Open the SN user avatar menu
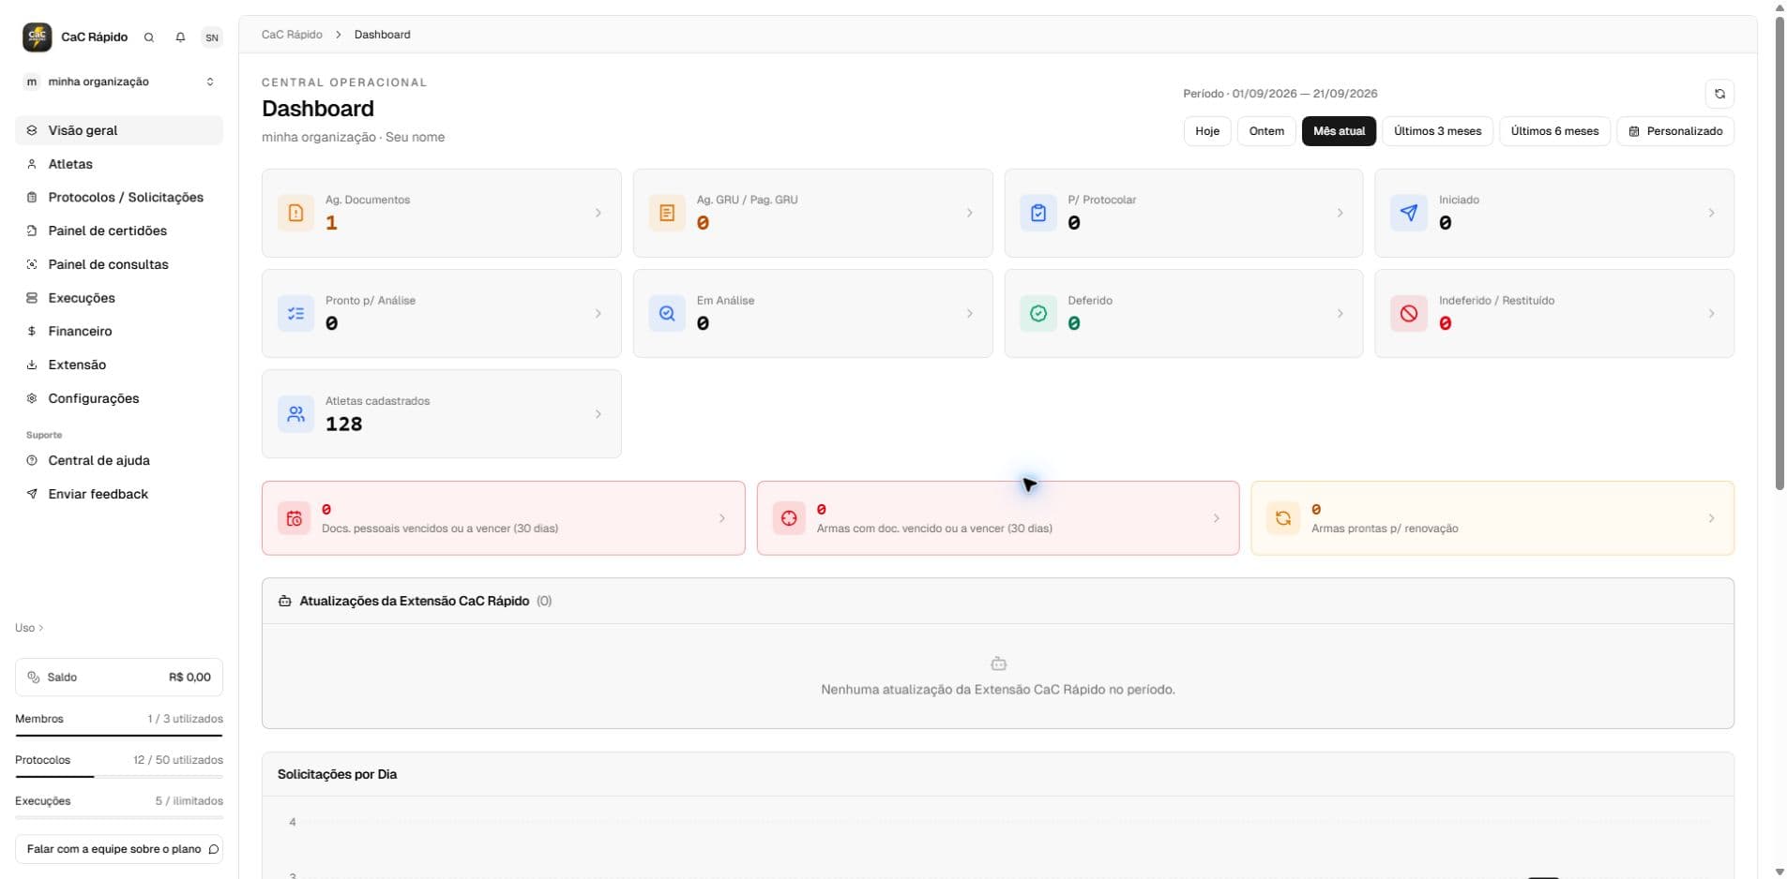 (x=212, y=37)
